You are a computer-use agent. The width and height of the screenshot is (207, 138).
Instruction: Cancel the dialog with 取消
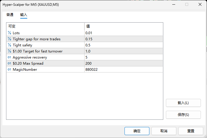164,131
